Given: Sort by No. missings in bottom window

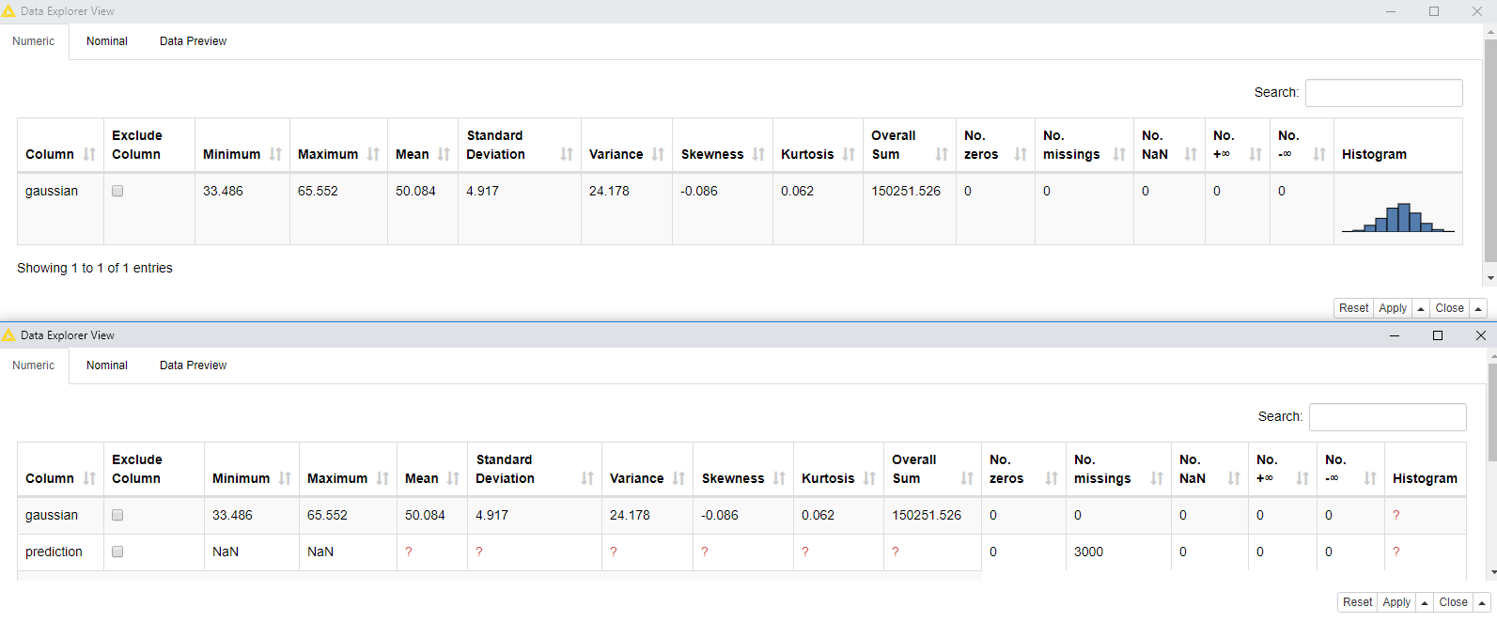Looking at the screenshot, I should click(x=1157, y=478).
